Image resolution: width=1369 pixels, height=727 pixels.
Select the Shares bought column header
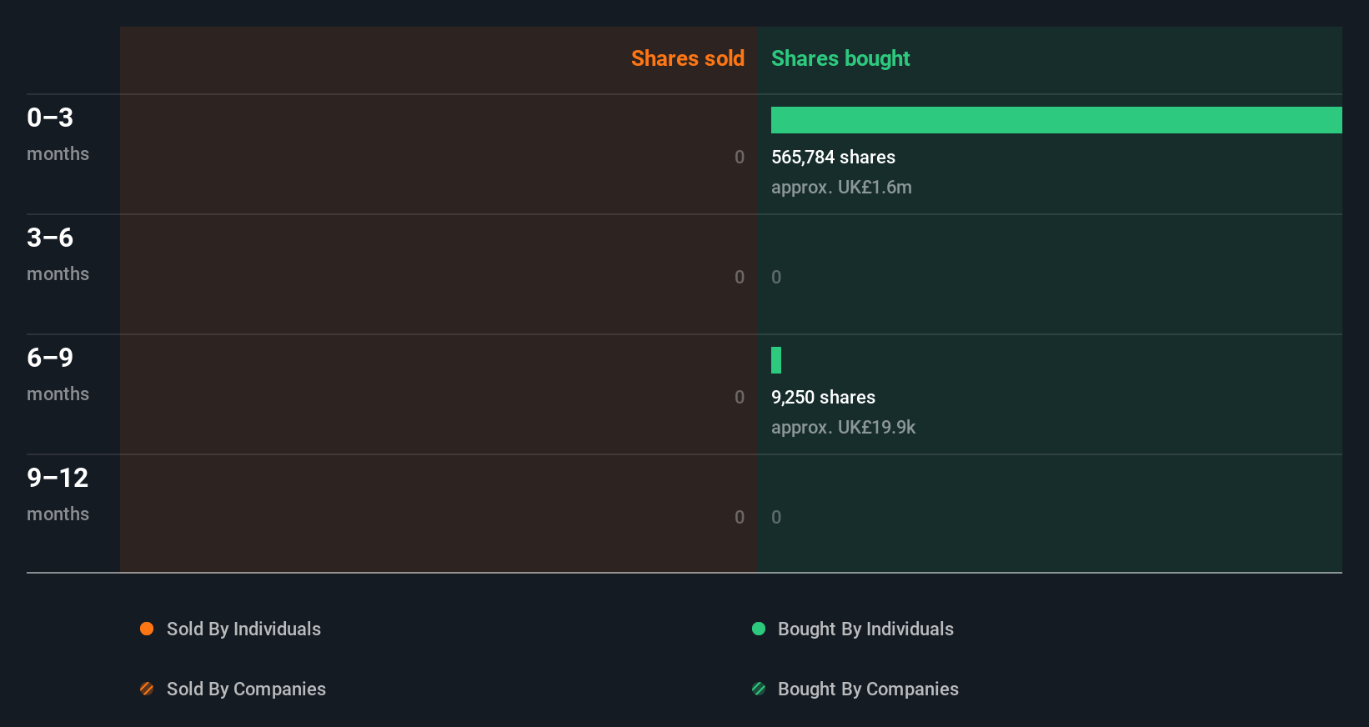point(840,58)
